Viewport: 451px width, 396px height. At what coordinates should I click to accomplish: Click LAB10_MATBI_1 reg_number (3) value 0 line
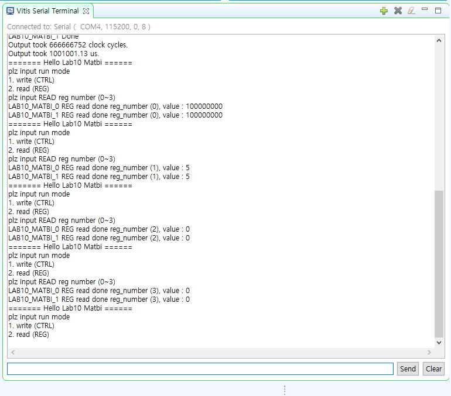pyautogui.click(x=99, y=299)
